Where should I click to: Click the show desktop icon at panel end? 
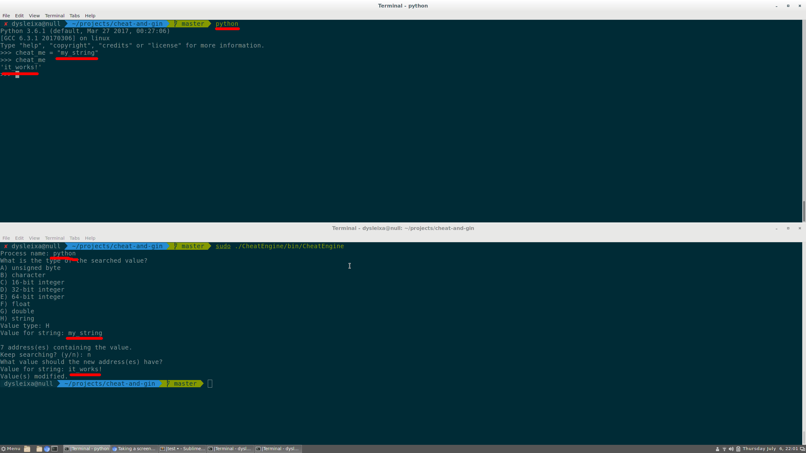pyautogui.click(x=803, y=449)
